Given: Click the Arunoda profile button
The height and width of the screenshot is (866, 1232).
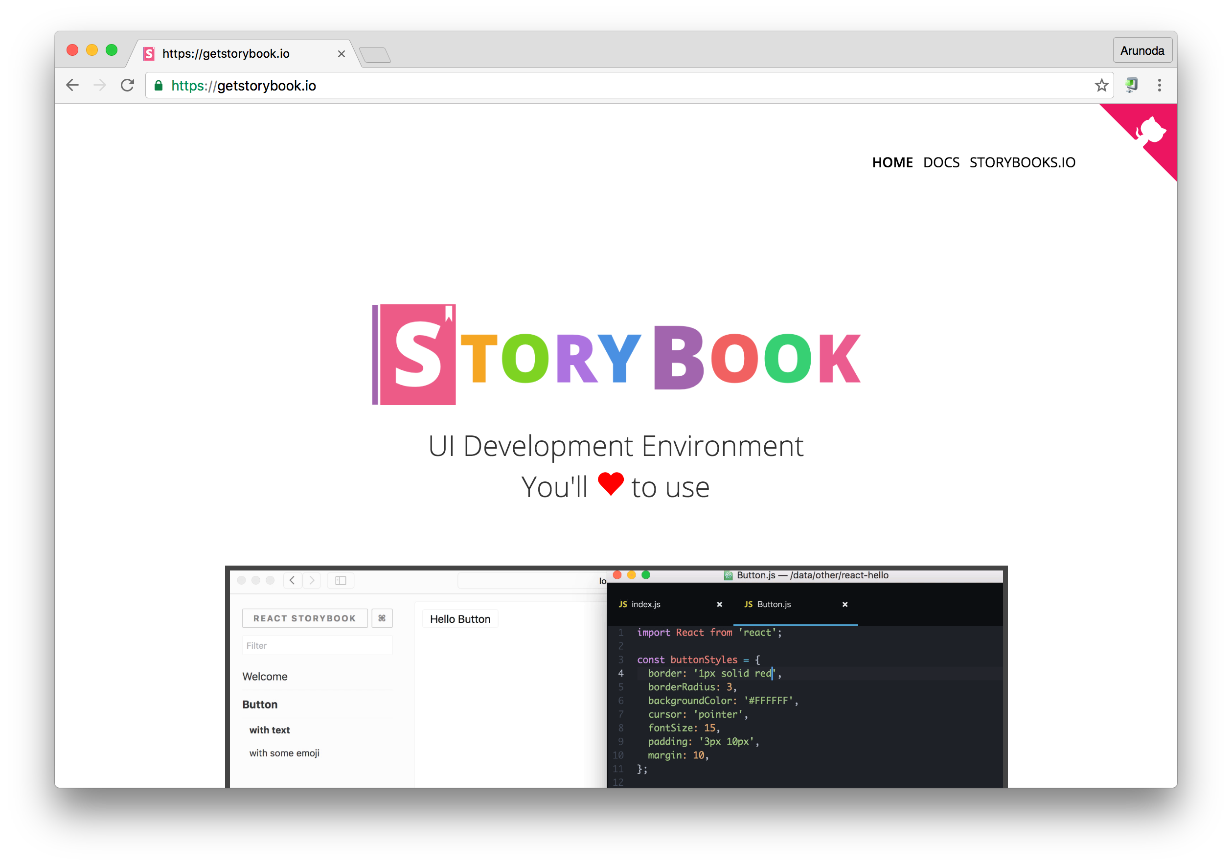Looking at the screenshot, I should [x=1142, y=50].
